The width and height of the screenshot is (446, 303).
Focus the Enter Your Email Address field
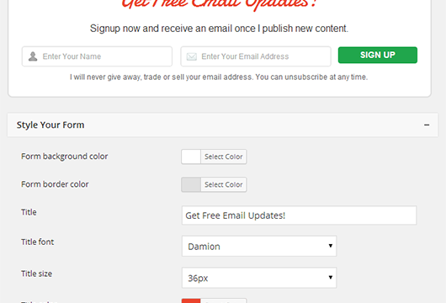coord(256,56)
